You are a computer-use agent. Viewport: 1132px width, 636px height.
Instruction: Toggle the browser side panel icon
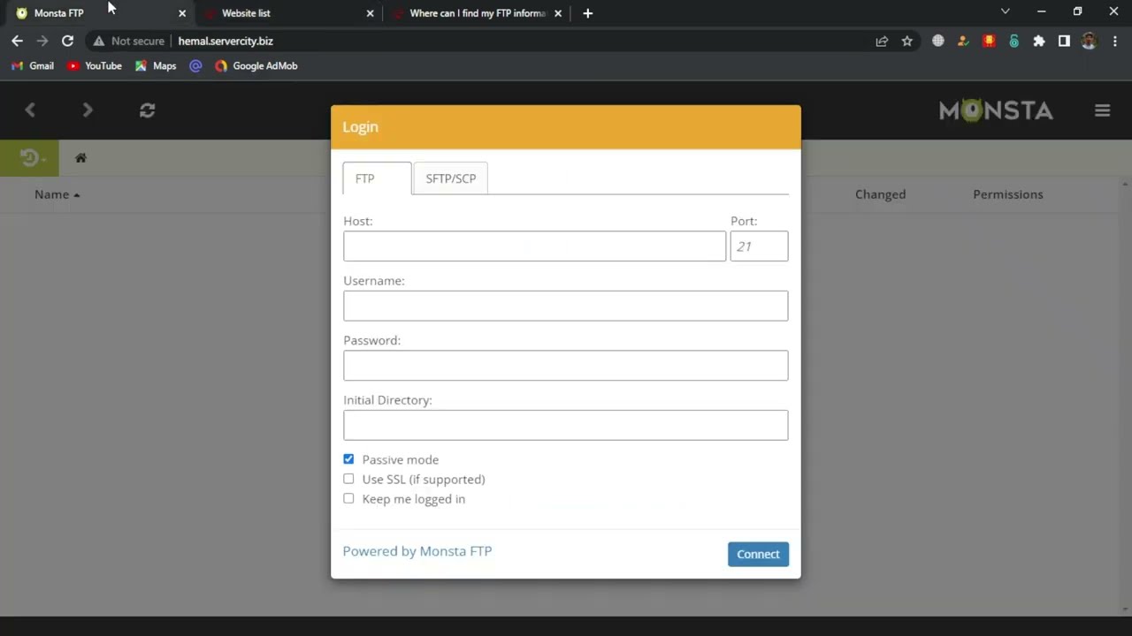coord(1064,41)
